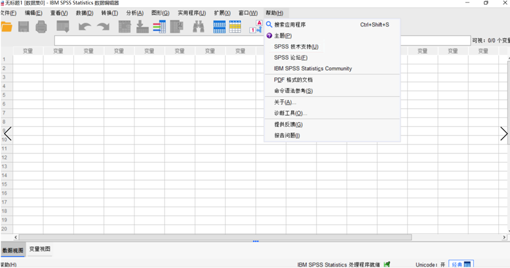
Task: Click the Redo arrow icon
Action: (x=103, y=27)
